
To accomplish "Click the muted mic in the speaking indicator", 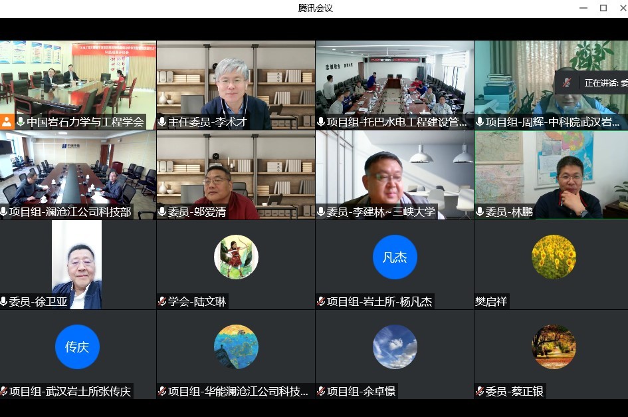I will click(567, 83).
